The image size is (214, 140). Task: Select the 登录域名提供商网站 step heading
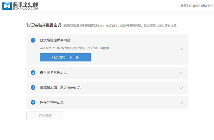pos(55,40)
